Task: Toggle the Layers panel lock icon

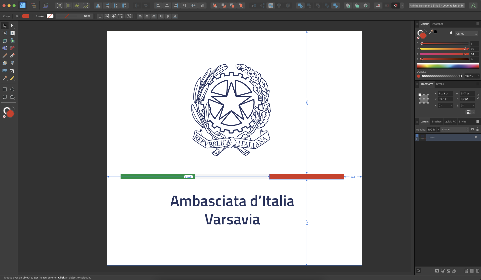Action: coord(477,129)
